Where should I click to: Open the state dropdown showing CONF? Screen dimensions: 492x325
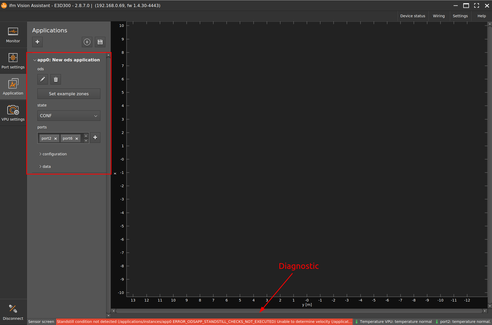68,115
